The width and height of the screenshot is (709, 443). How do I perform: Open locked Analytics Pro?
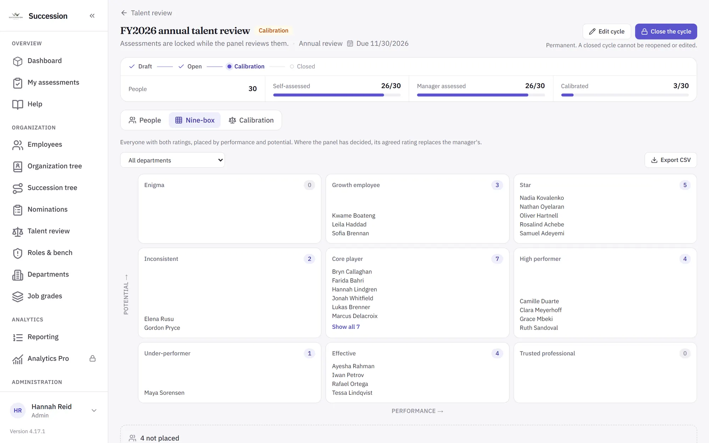(x=54, y=359)
